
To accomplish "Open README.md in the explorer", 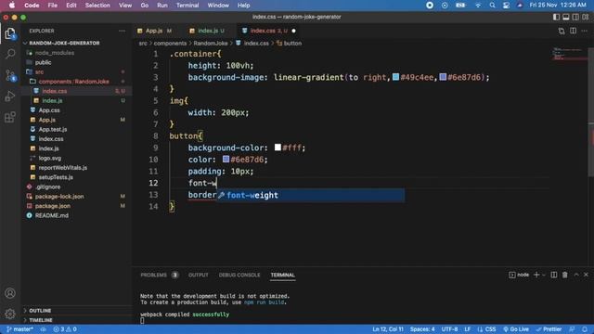I will [52, 215].
